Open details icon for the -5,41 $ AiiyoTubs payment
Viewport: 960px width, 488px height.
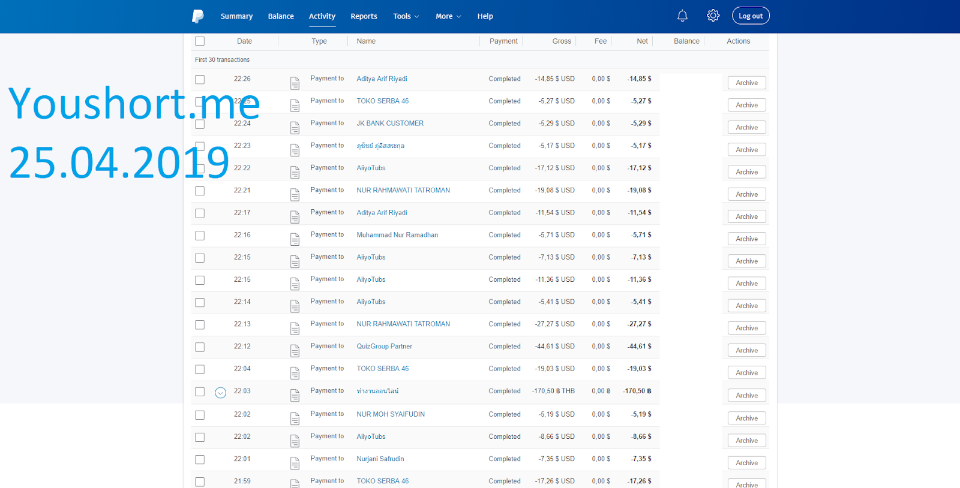click(295, 306)
